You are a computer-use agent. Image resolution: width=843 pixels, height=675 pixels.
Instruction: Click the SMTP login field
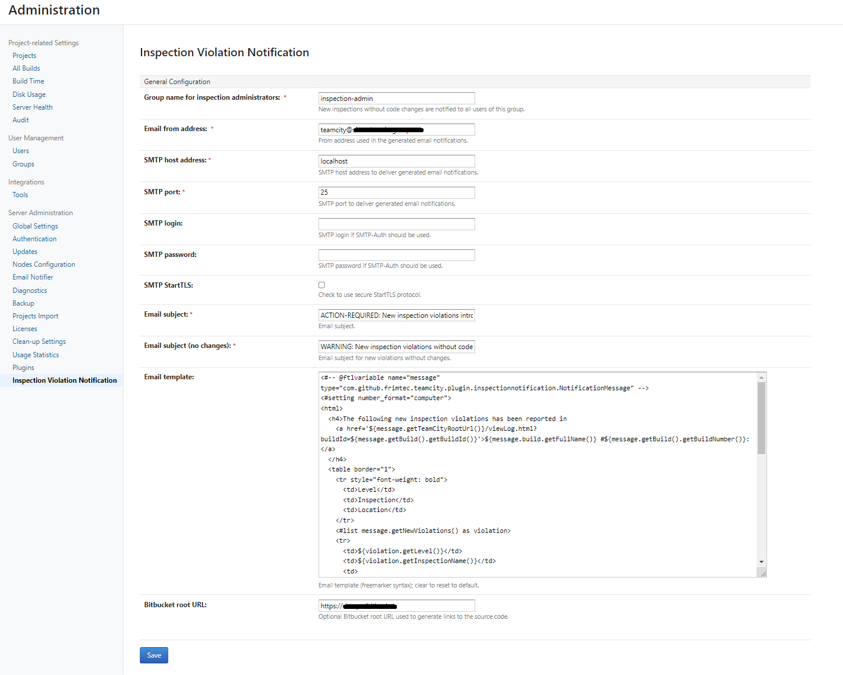(397, 224)
